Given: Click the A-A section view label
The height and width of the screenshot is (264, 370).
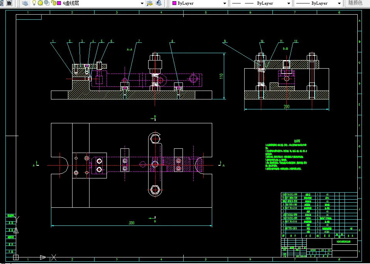Looking at the screenshot, I should pos(129,50).
